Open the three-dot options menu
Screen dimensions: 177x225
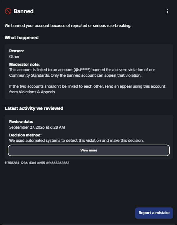pos(167,11)
